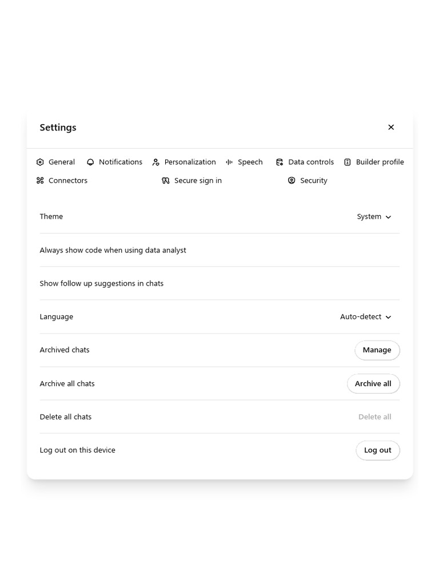Open the Language Auto-detect dropdown
This screenshot has width=439, height=586.
click(365, 317)
